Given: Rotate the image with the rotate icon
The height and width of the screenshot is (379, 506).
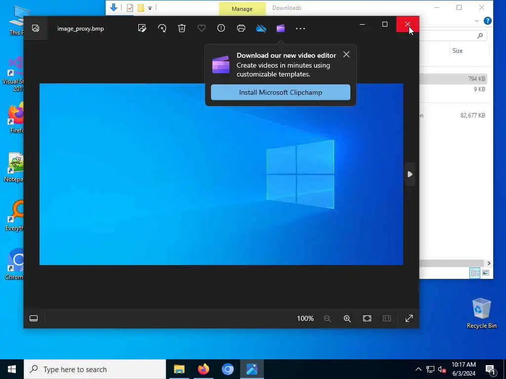Looking at the screenshot, I should tap(162, 28).
